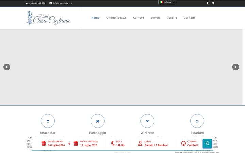Start booking search with magnifier button

207,143
